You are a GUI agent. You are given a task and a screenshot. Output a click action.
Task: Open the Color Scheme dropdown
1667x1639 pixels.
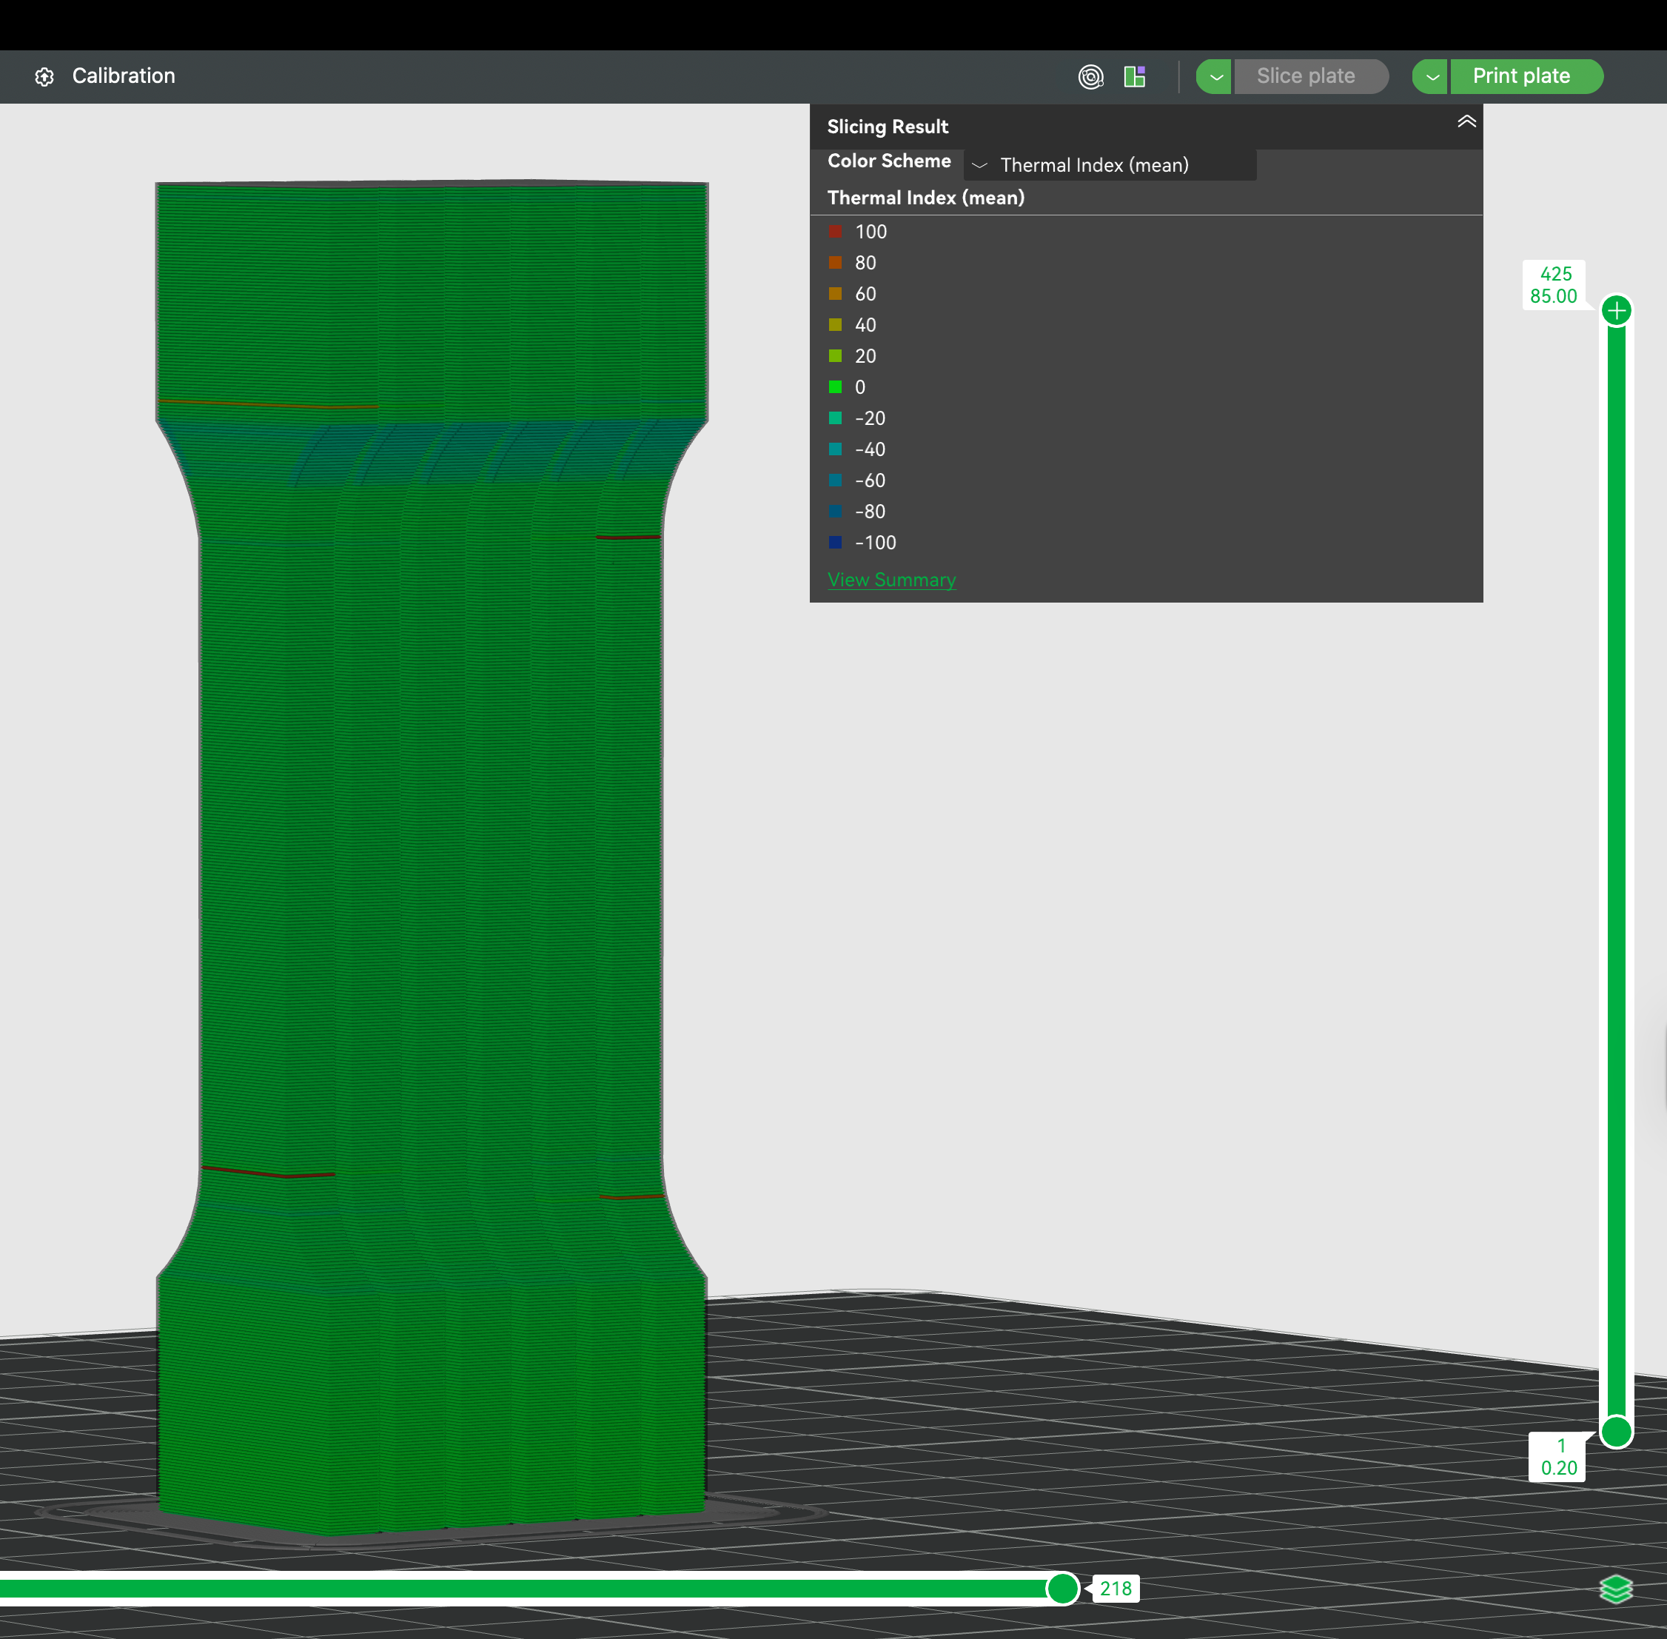click(x=1110, y=165)
